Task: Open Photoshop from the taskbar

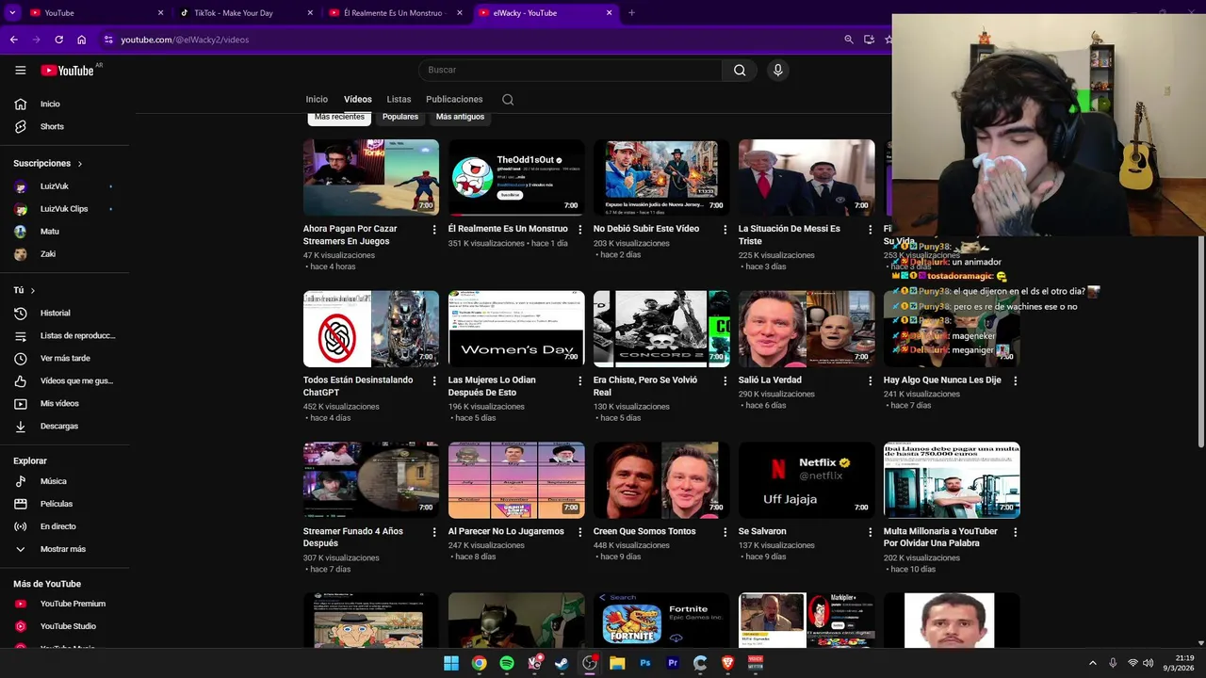Action: point(645,663)
